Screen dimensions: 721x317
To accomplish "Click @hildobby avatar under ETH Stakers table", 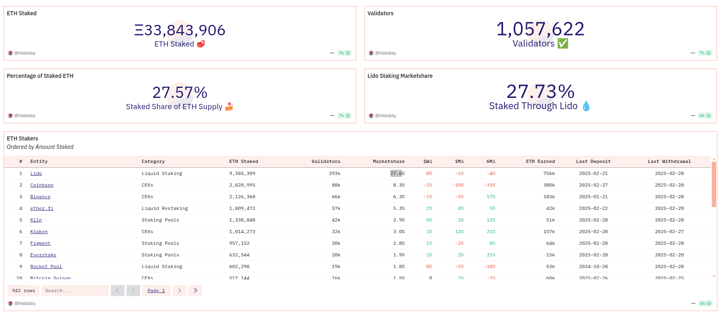I will (x=10, y=303).
